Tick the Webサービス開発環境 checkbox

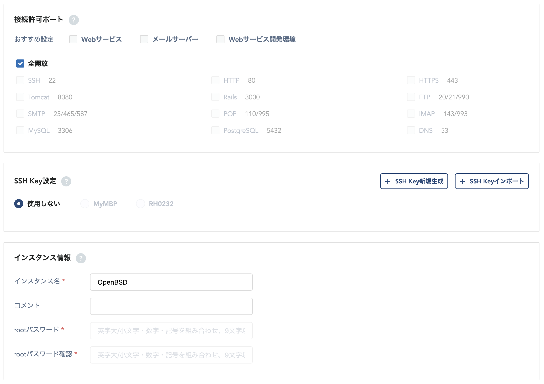220,39
